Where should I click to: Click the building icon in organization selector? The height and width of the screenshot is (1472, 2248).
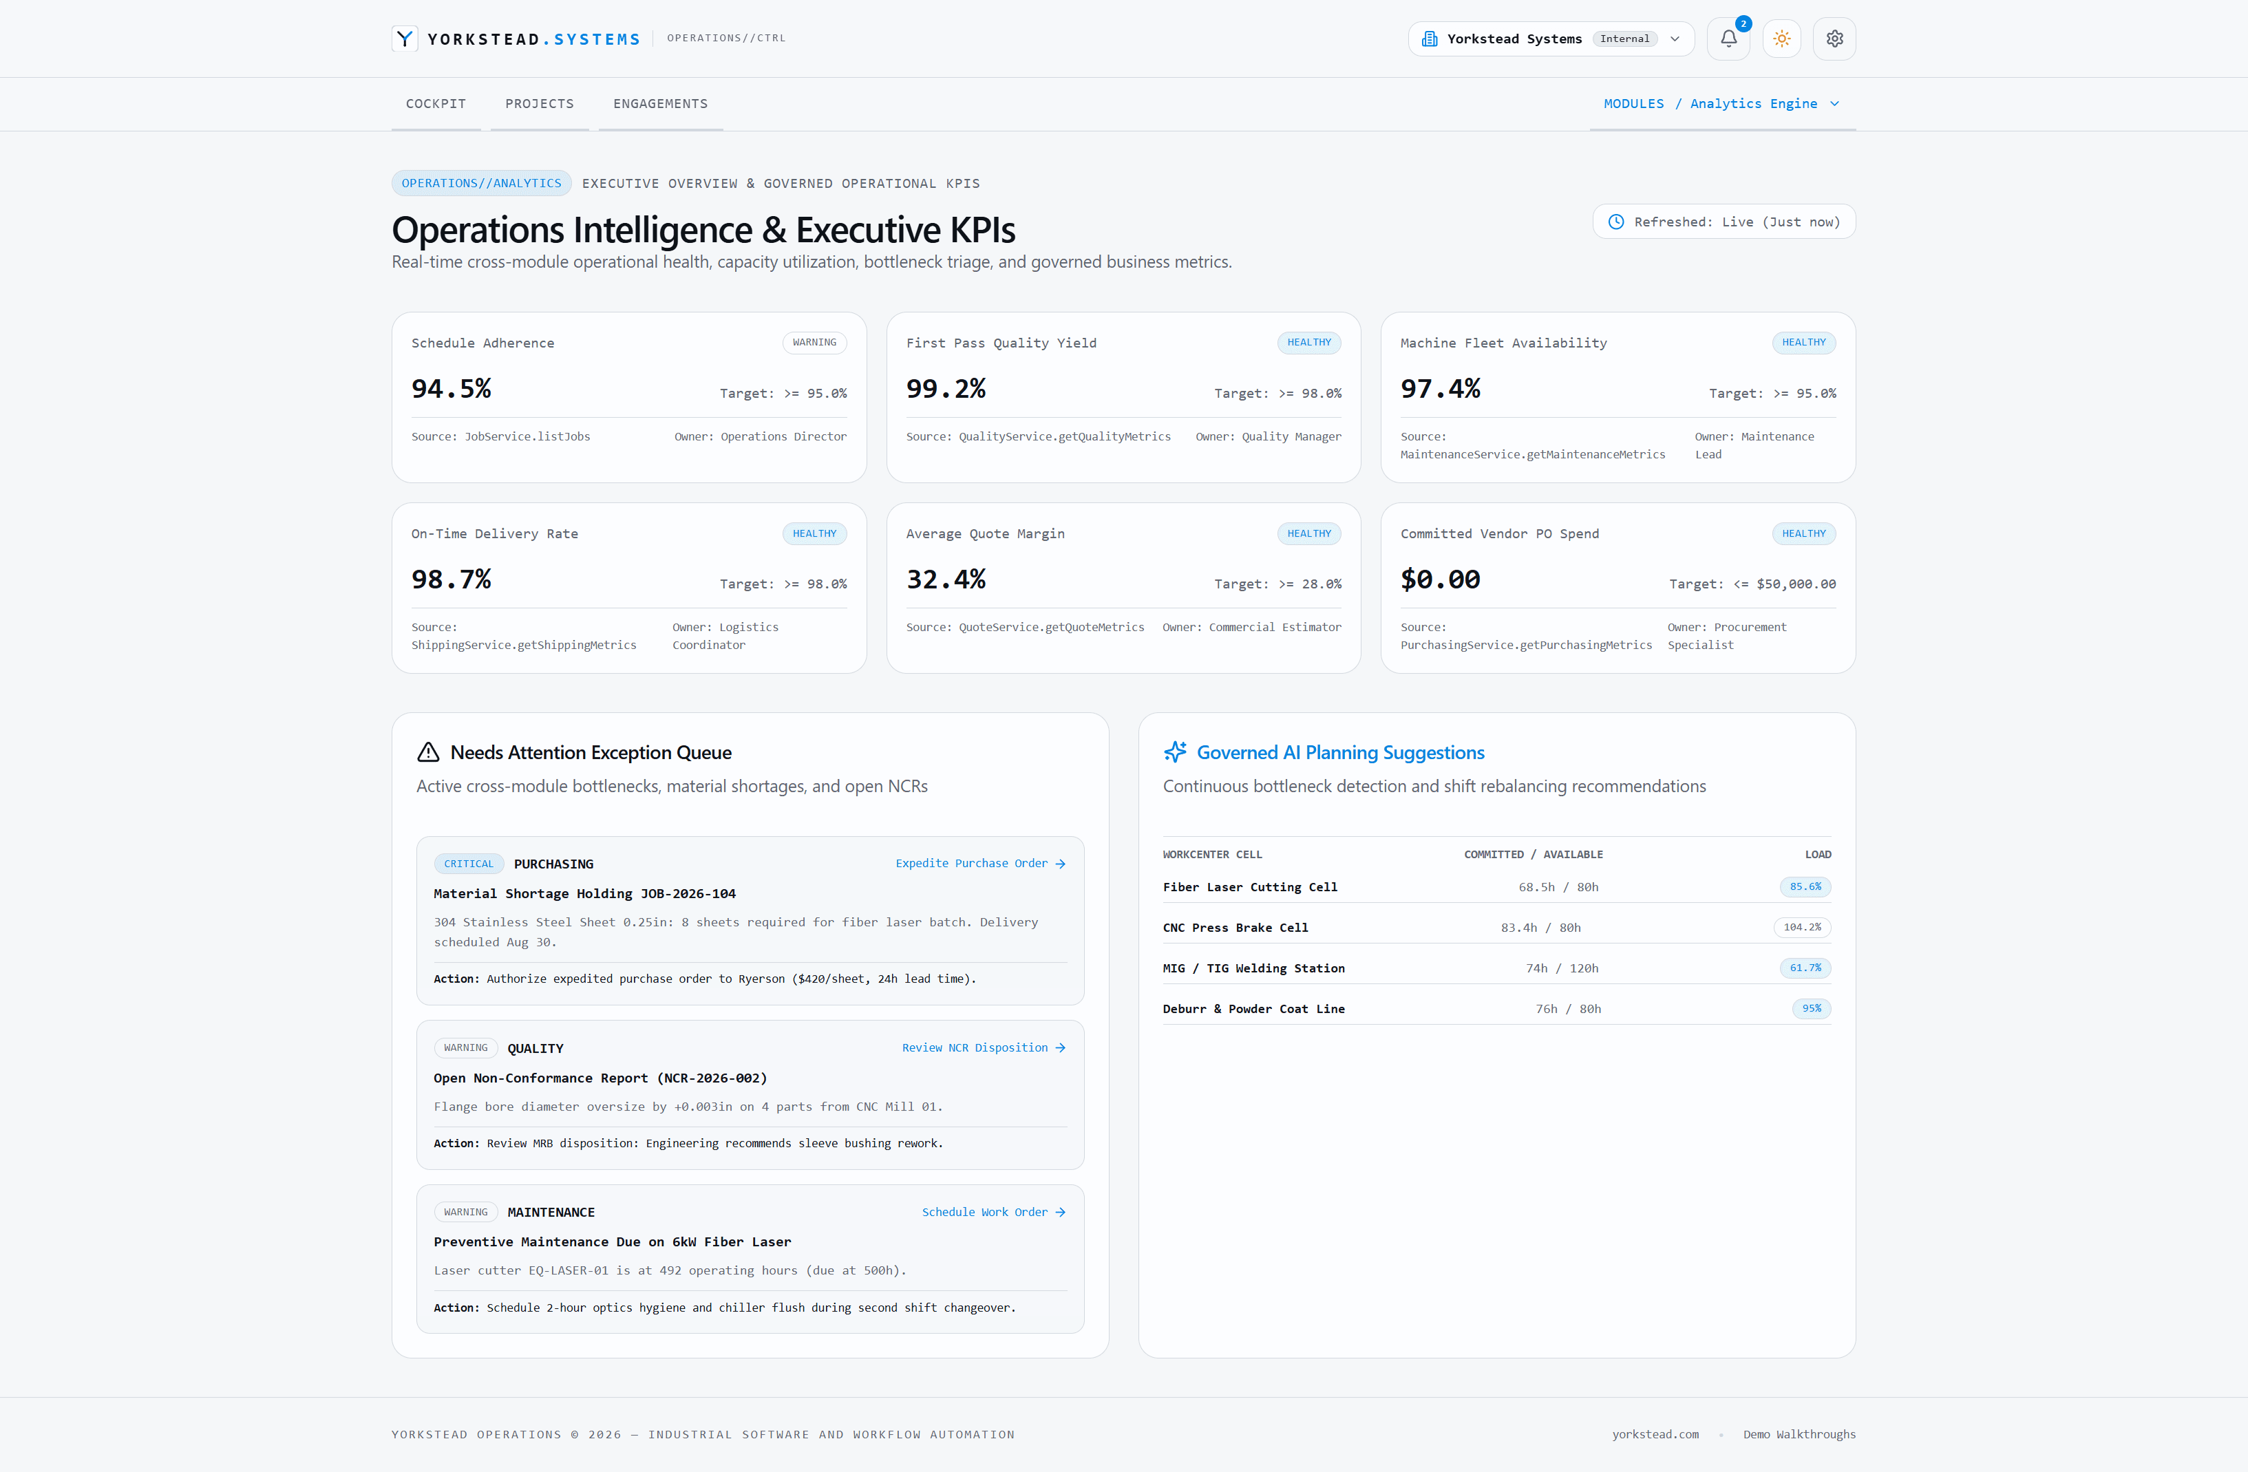point(1429,39)
